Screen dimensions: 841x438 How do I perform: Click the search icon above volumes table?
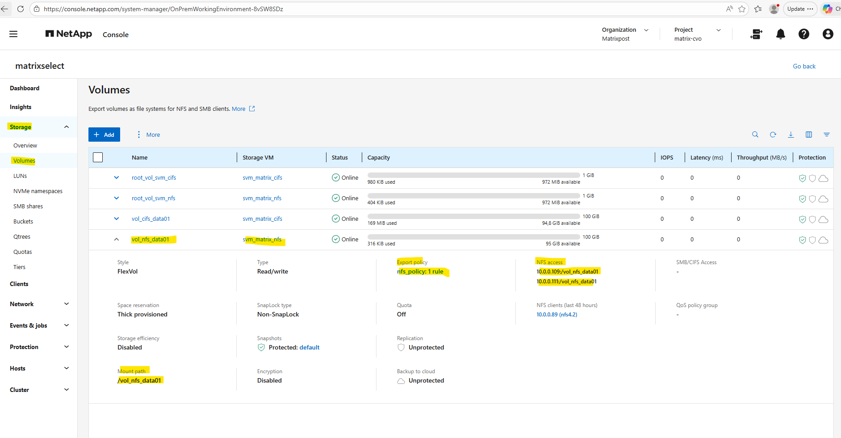[755, 135]
